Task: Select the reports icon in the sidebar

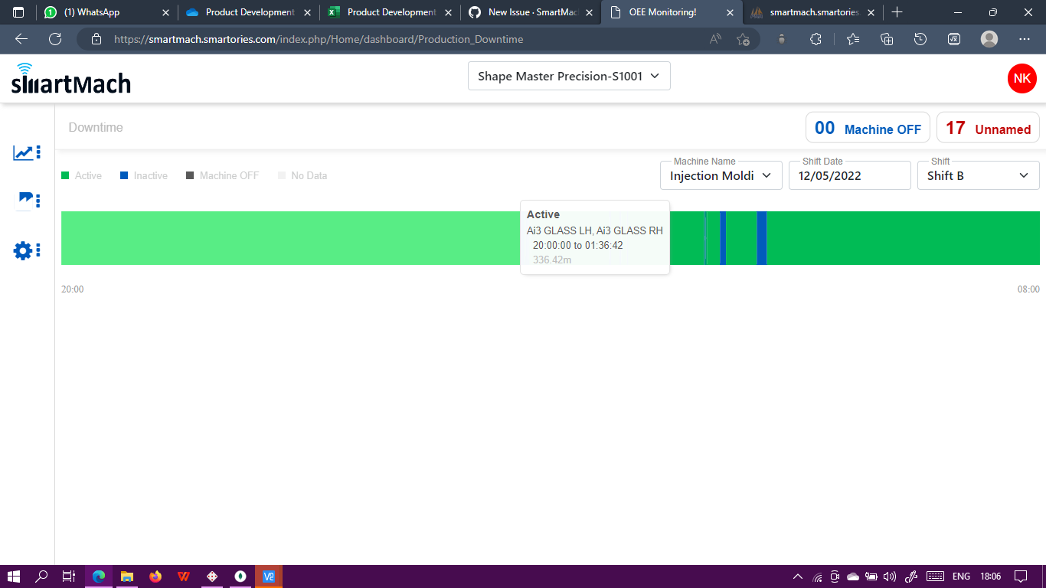Action: (x=22, y=200)
